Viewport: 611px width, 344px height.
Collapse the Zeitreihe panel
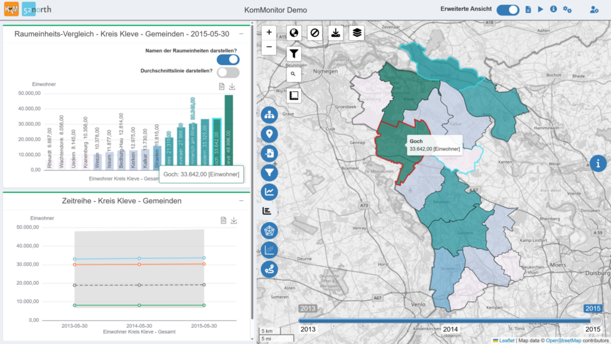pos(241,201)
